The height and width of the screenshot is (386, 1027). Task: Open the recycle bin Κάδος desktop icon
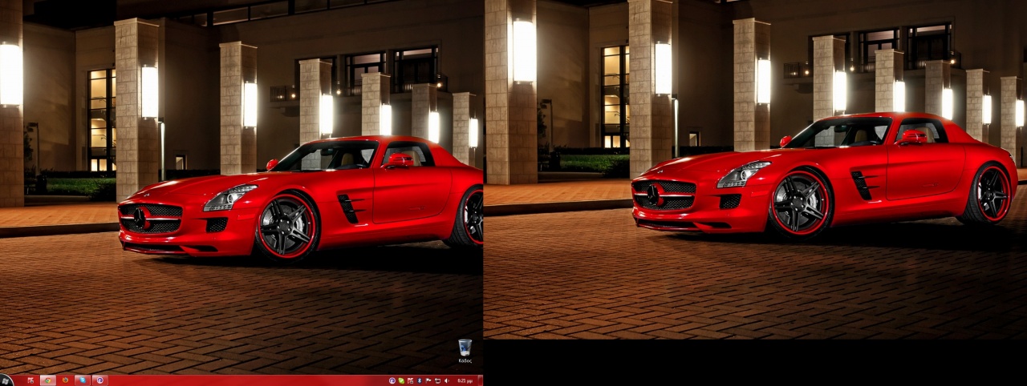click(x=465, y=351)
